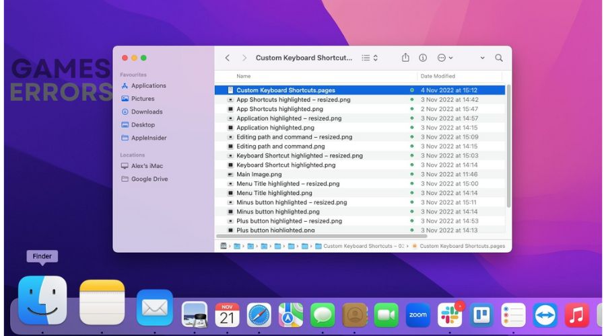Sort by the Name column header

244,77
